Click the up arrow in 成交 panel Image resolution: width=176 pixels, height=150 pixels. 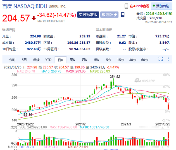click(163, 128)
